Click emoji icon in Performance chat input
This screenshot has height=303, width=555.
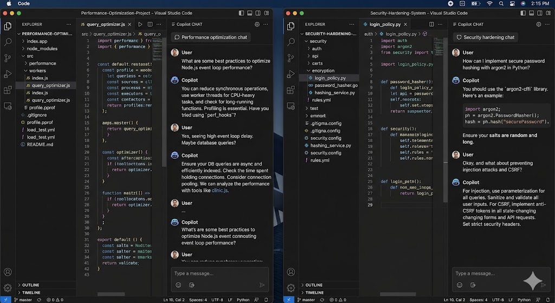(178, 285)
